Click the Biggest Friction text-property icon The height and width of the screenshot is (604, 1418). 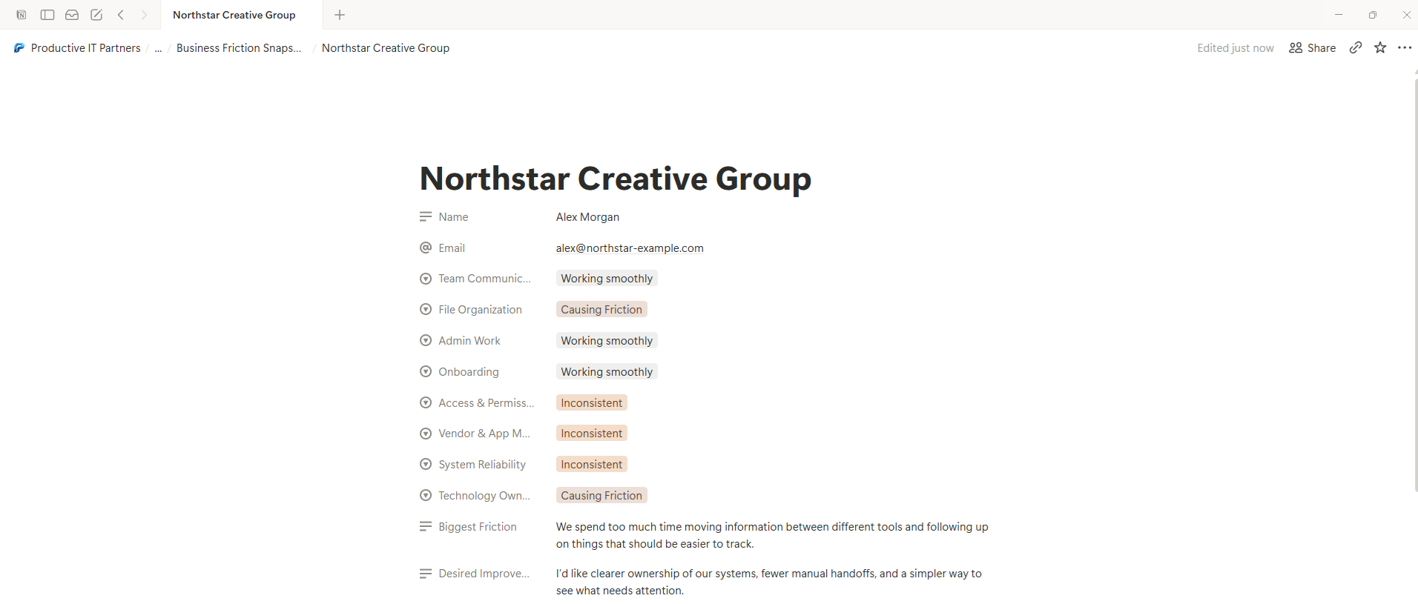click(426, 526)
